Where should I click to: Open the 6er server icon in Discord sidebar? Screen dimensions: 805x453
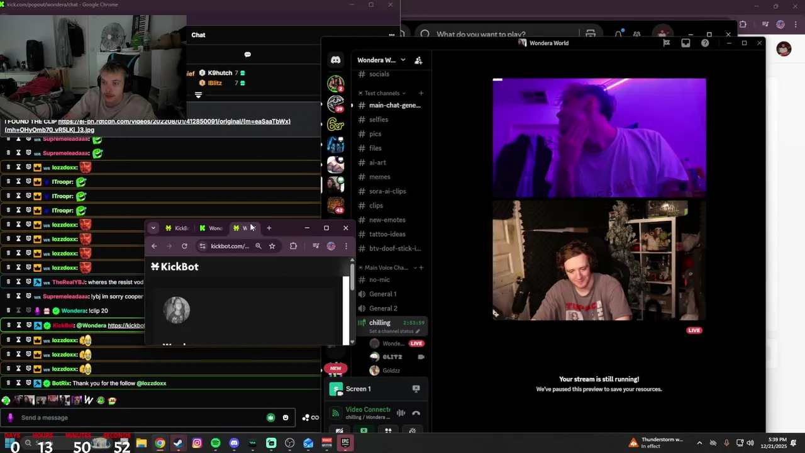click(x=335, y=125)
